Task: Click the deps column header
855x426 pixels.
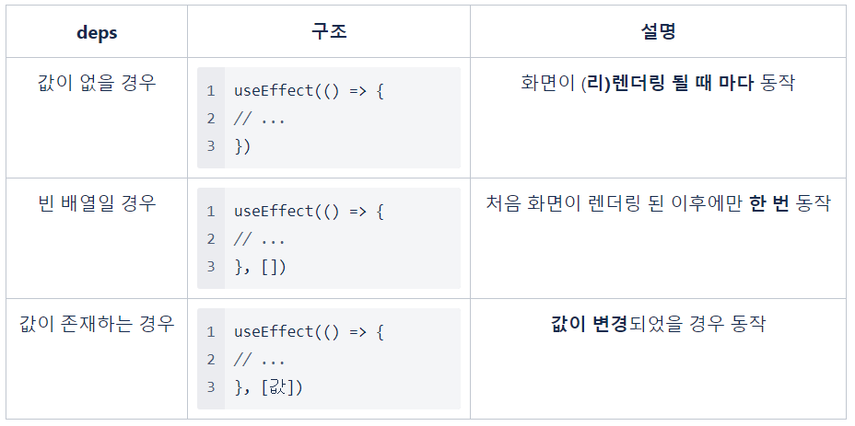Action: 97,32
